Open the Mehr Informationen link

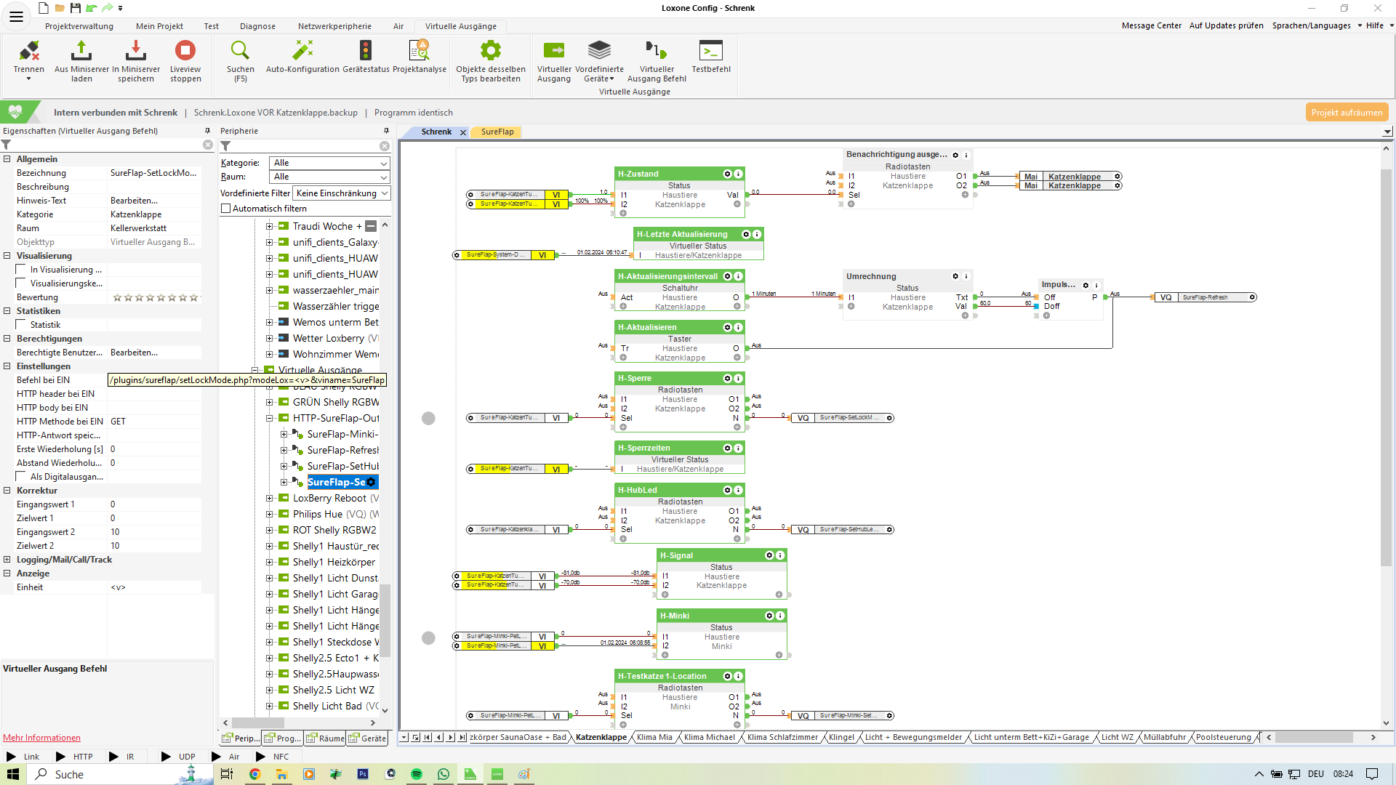coord(41,738)
